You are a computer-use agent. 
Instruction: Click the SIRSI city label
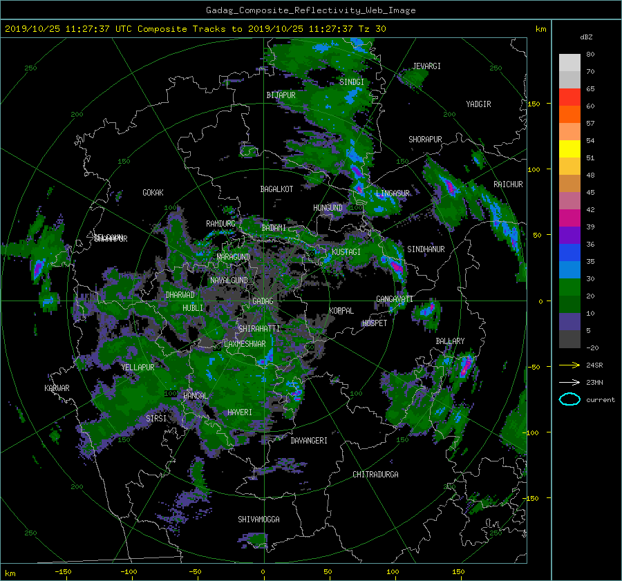point(156,419)
